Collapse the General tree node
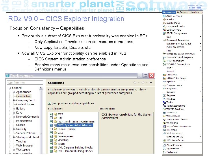 (x=10, y=88)
